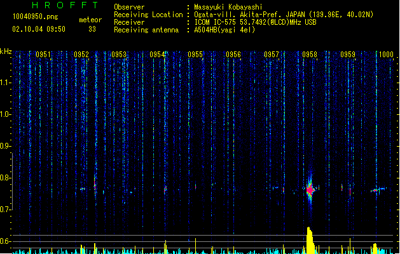The image size is (400, 254).
Task: Click the 0957 time marker
Action: point(272,55)
